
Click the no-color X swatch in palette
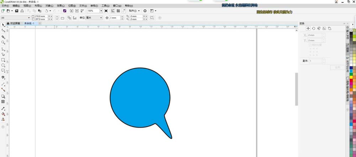351,30
